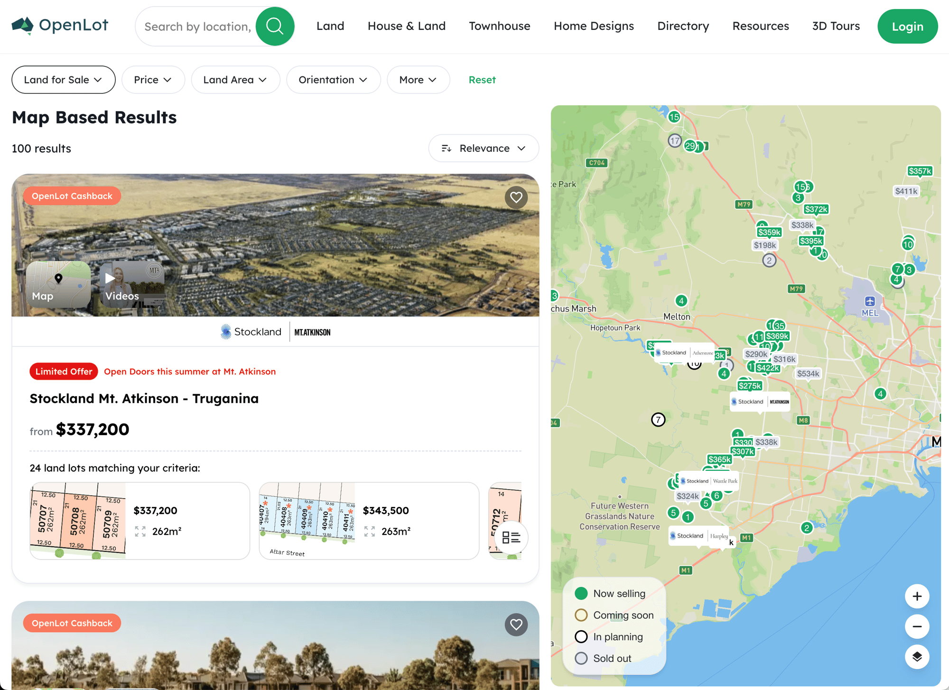Open the $343,500 263m² lot card
949x690 pixels.
(369, 521)
